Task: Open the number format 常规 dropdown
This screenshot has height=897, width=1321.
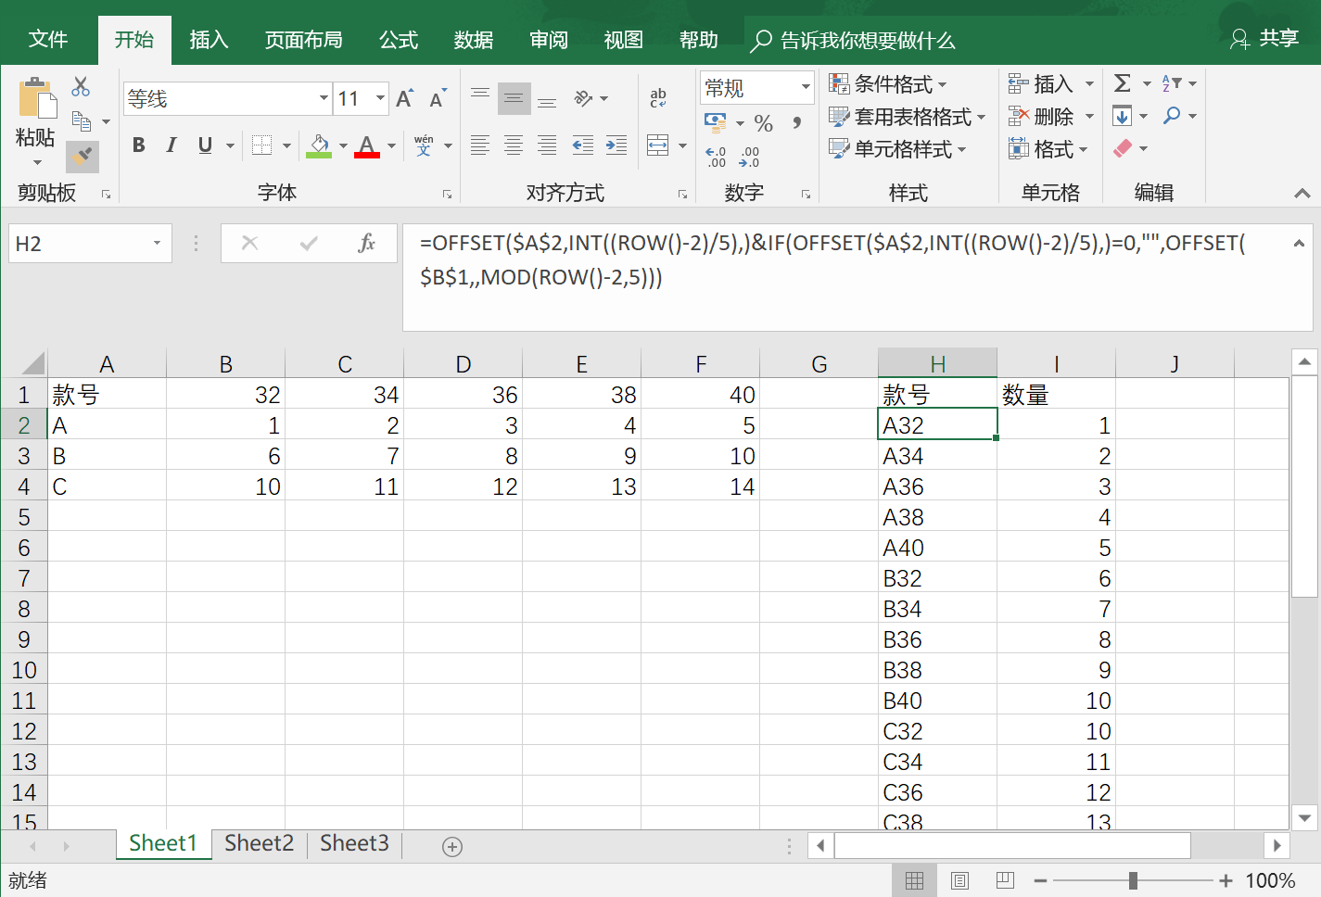Action: click(756, 86)
